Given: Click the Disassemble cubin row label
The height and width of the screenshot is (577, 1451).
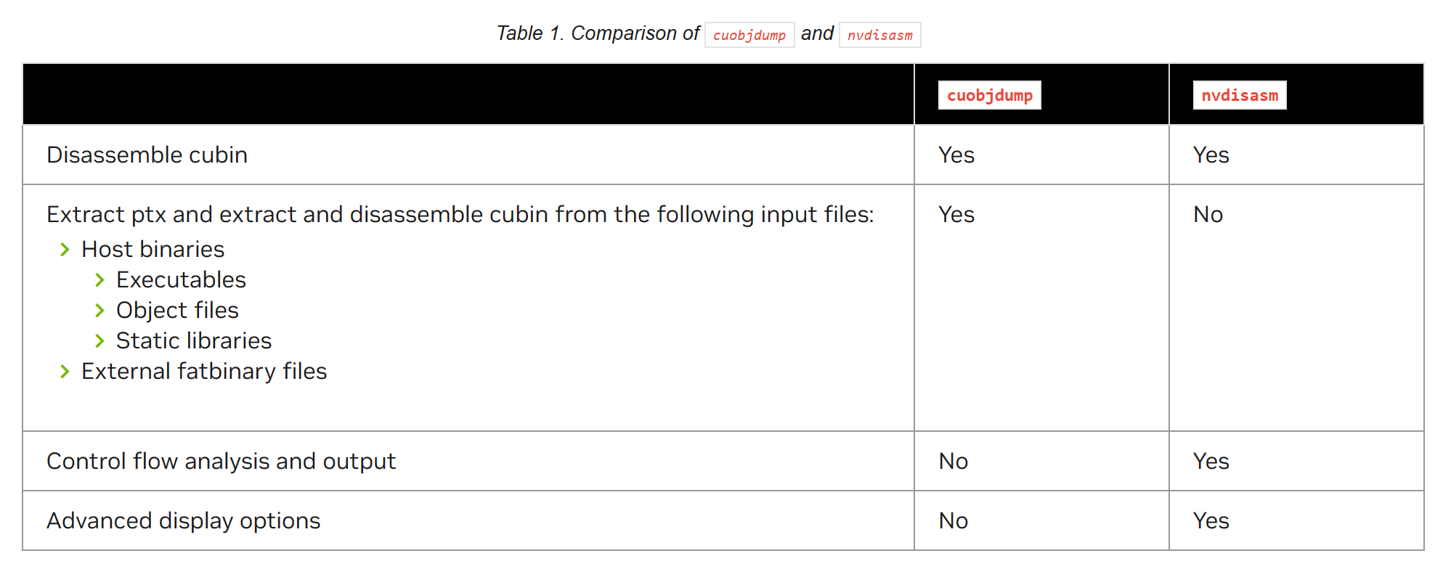Looking at the screenshot, I should coord(147,155).
